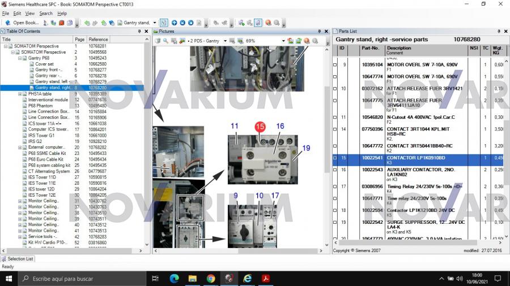This screenshot has height=286, width=510.
Task: Click the red book icon in main toolbar
Action: point(62,23)
